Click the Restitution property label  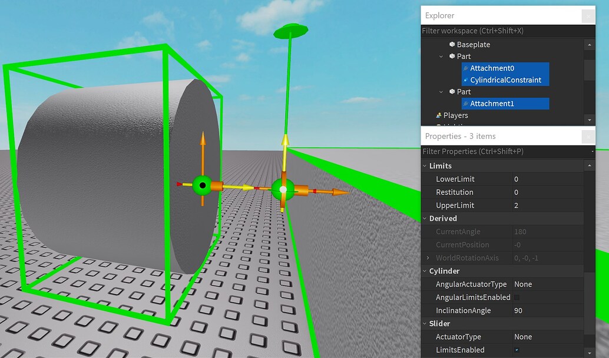pyautogui.click(x=455, y=192)
